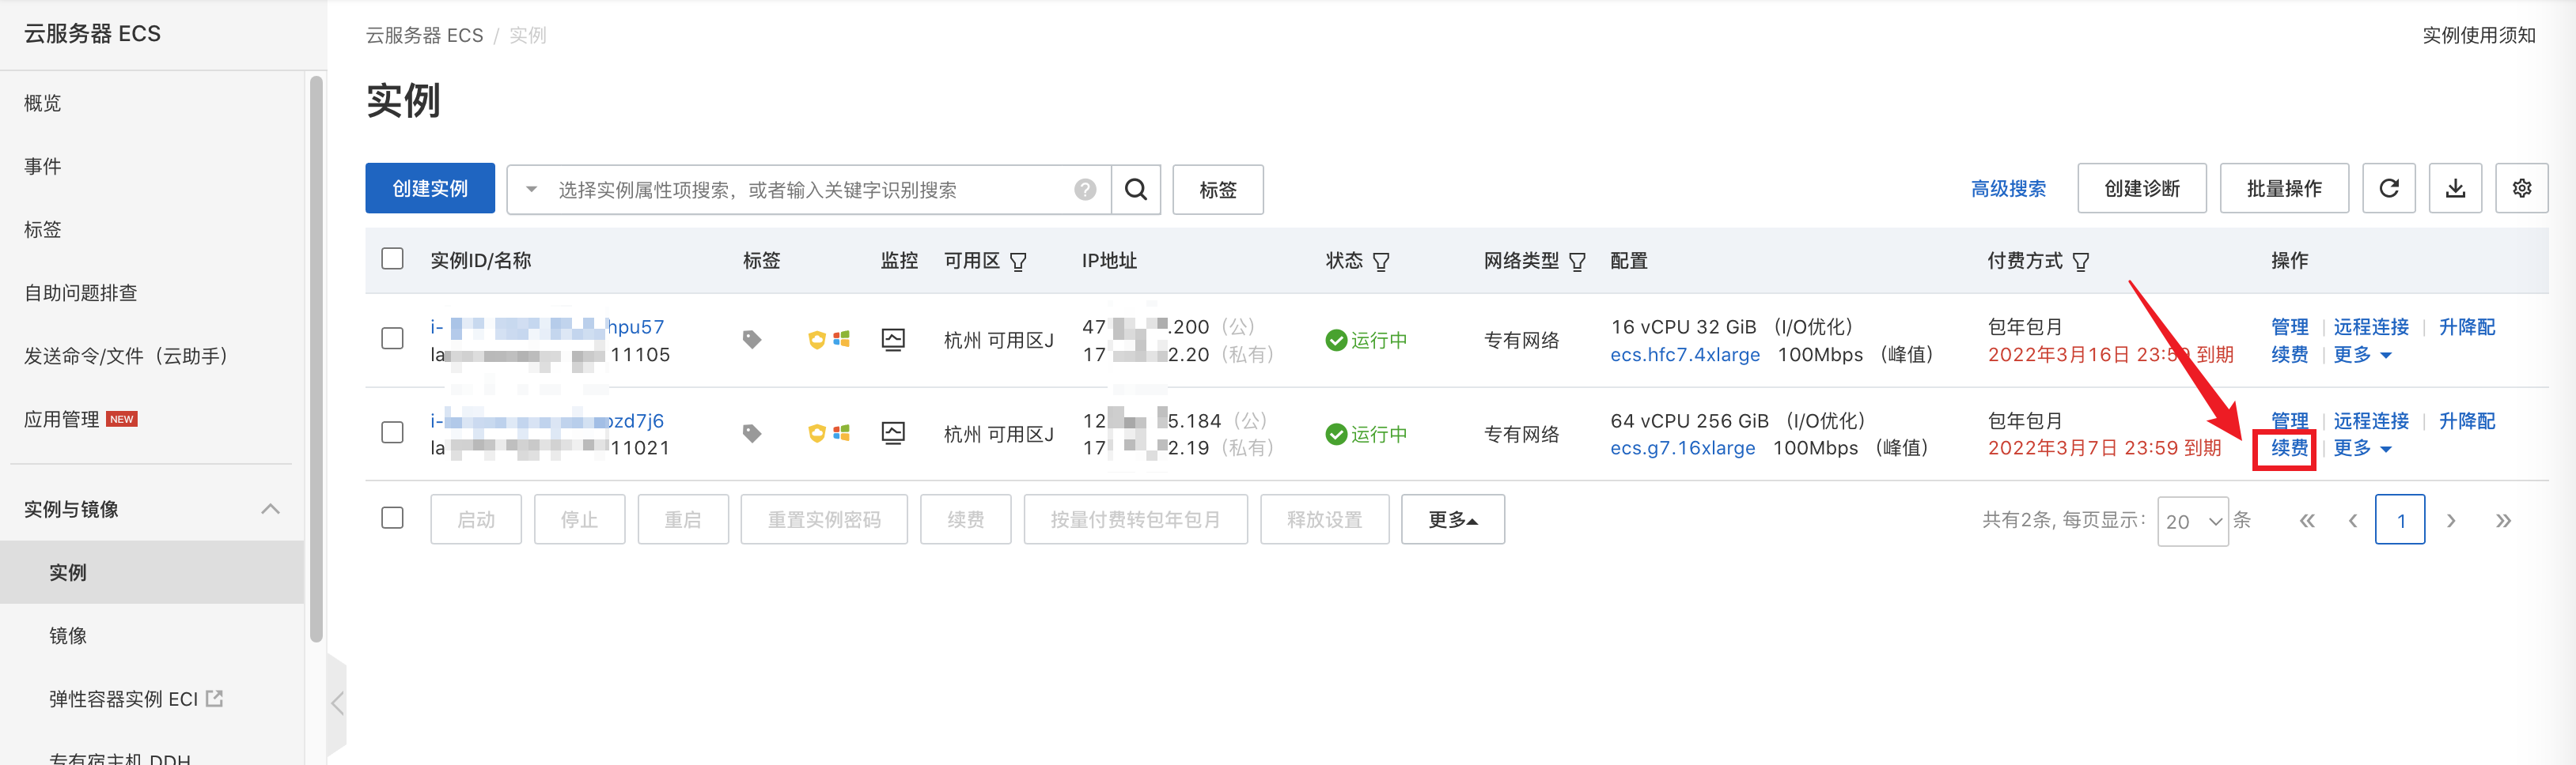The height and width of the screenshot is (765, 2576).
Task: Open the column settings gear icon
Action: (x=2521, y=189)
